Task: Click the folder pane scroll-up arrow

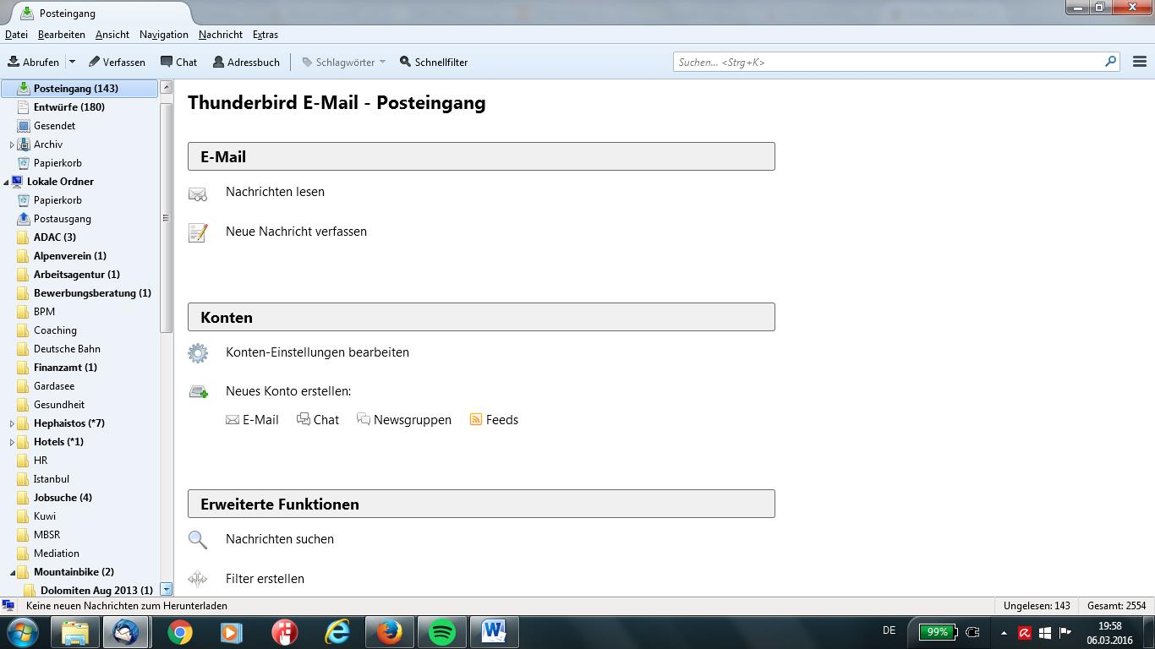Action: point(167,86)
